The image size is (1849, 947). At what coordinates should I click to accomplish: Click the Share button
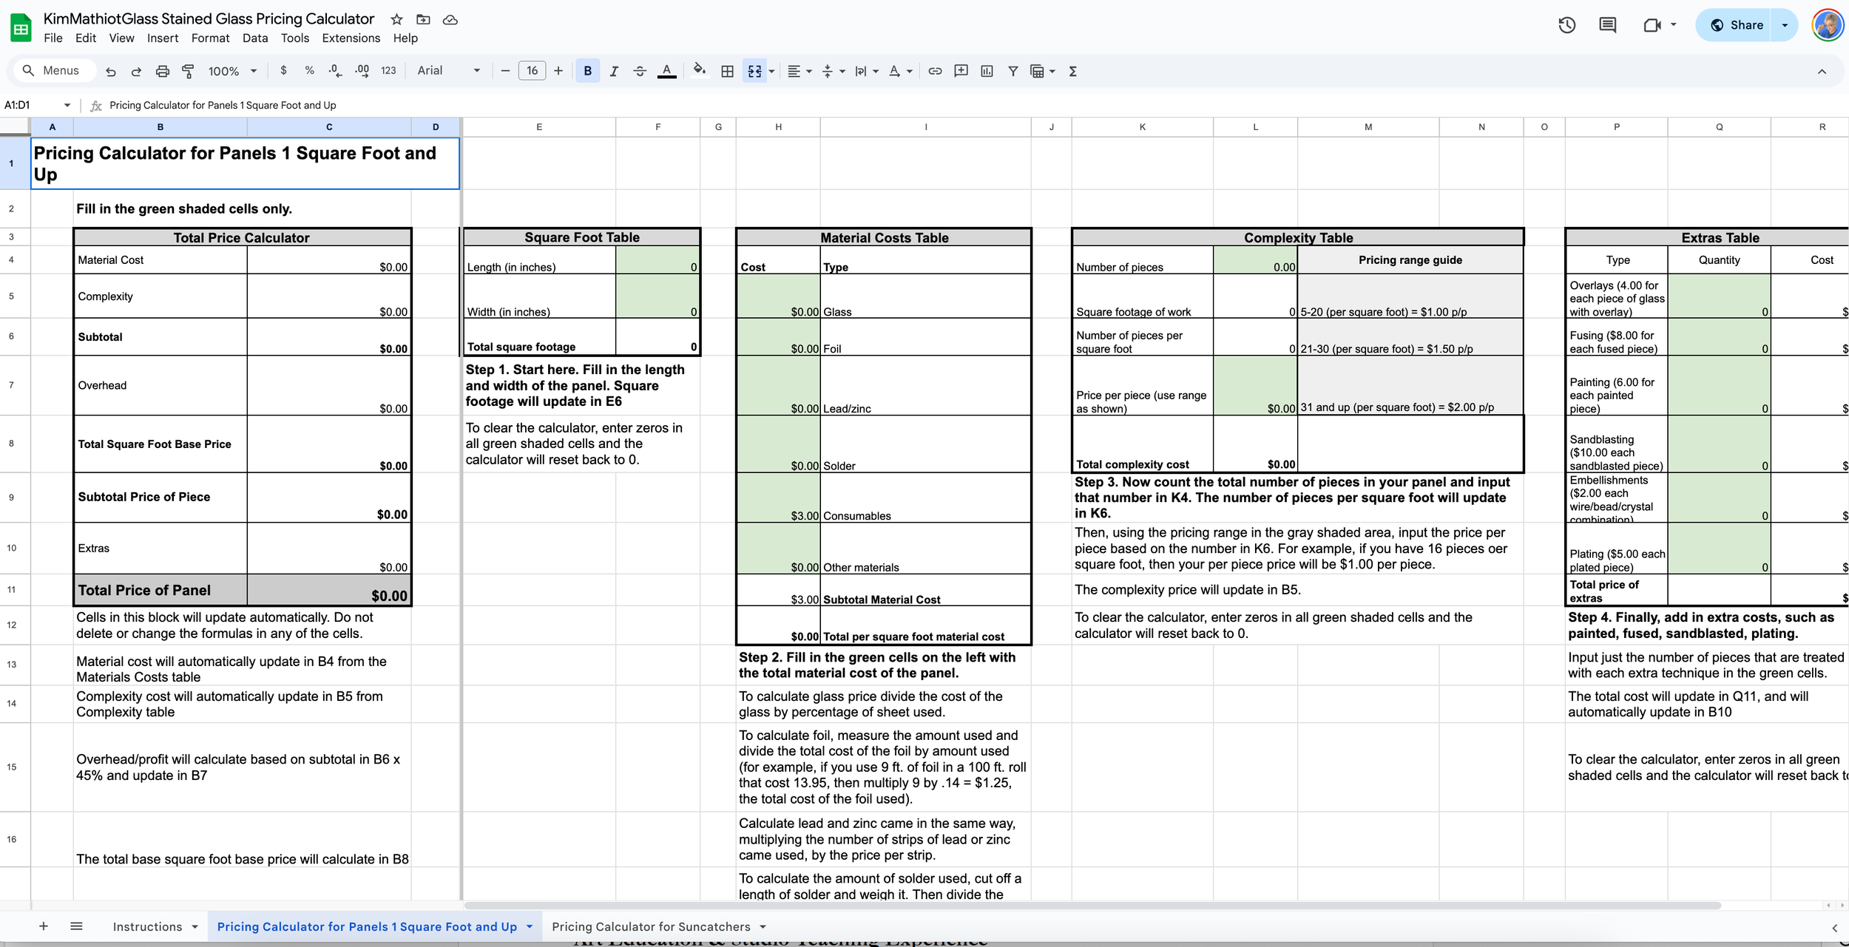[1737, 25]
